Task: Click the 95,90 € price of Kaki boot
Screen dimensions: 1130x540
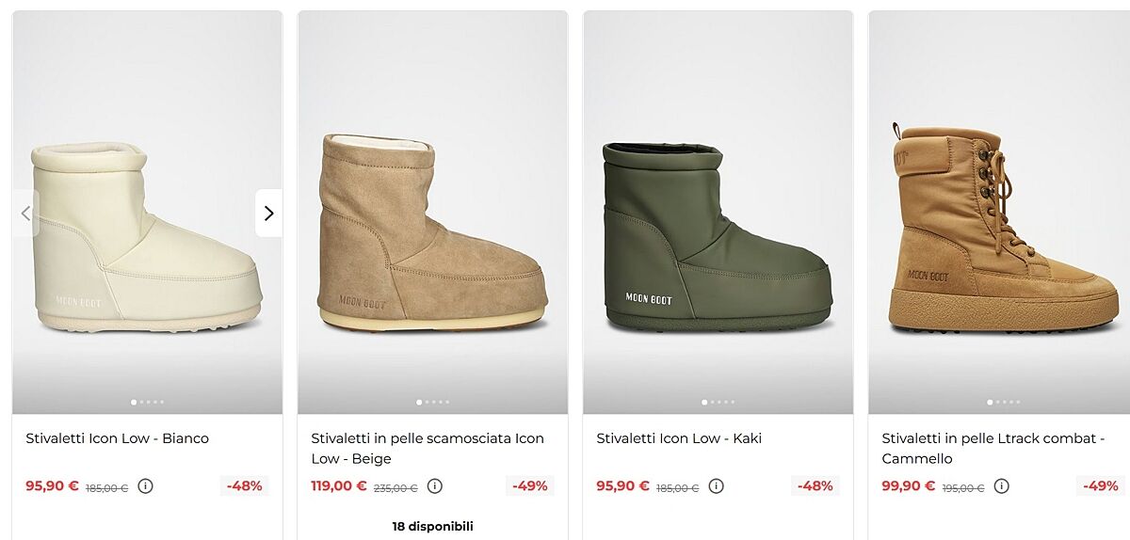Action: [x=622, y=486]
